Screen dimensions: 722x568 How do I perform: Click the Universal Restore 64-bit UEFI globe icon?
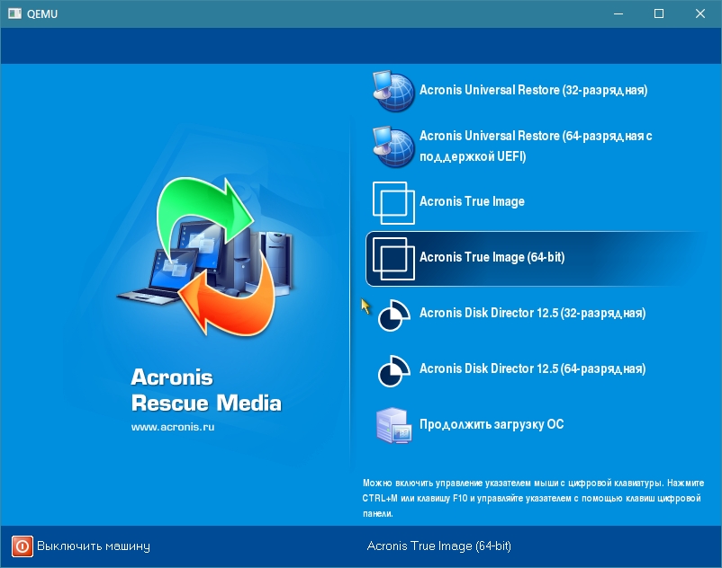tap(393, 146)
